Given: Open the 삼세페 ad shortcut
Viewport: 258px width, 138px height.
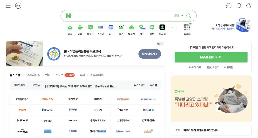Looking at the screenshot, I should coord(187,30).
